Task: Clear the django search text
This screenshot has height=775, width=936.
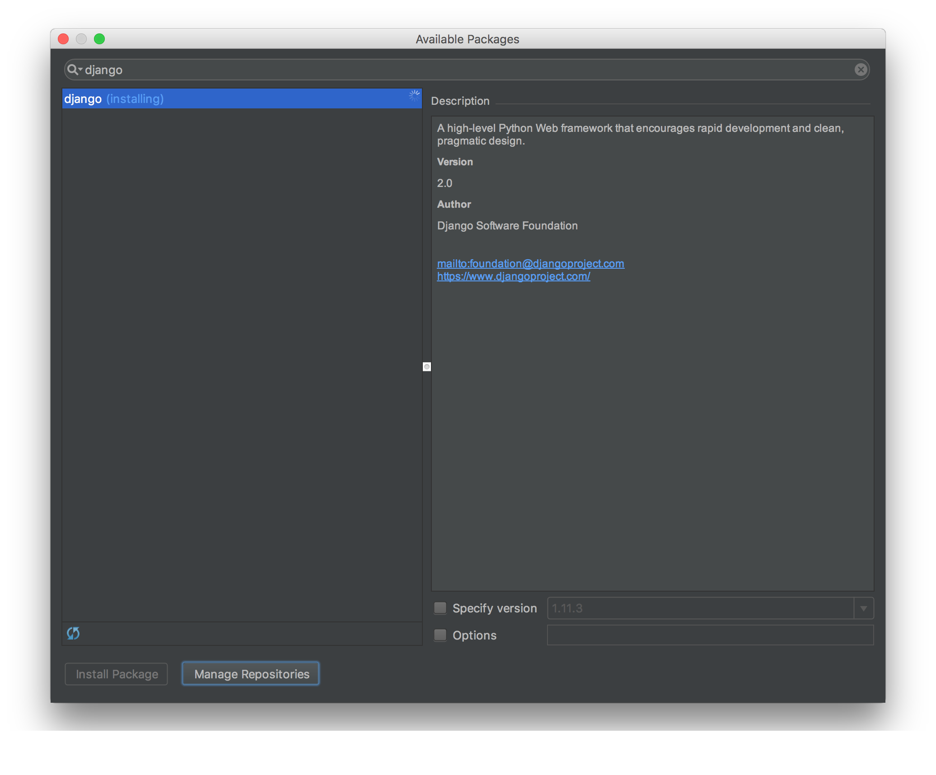Action: 861,70
